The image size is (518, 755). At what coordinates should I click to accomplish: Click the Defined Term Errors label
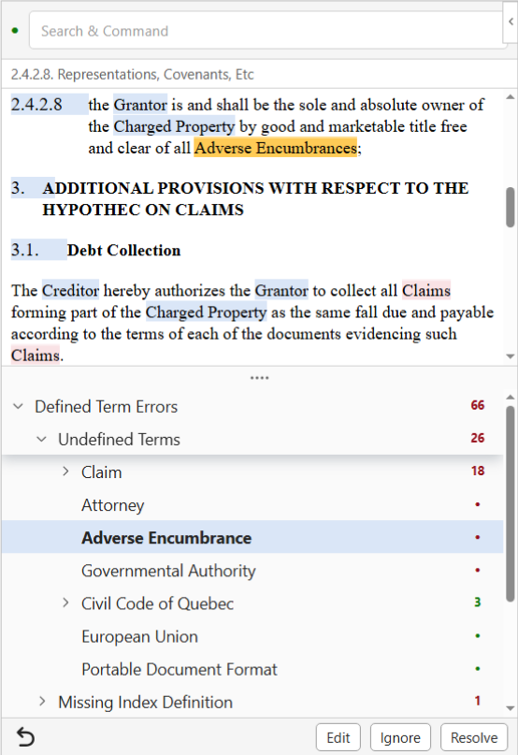pos(106,406)
